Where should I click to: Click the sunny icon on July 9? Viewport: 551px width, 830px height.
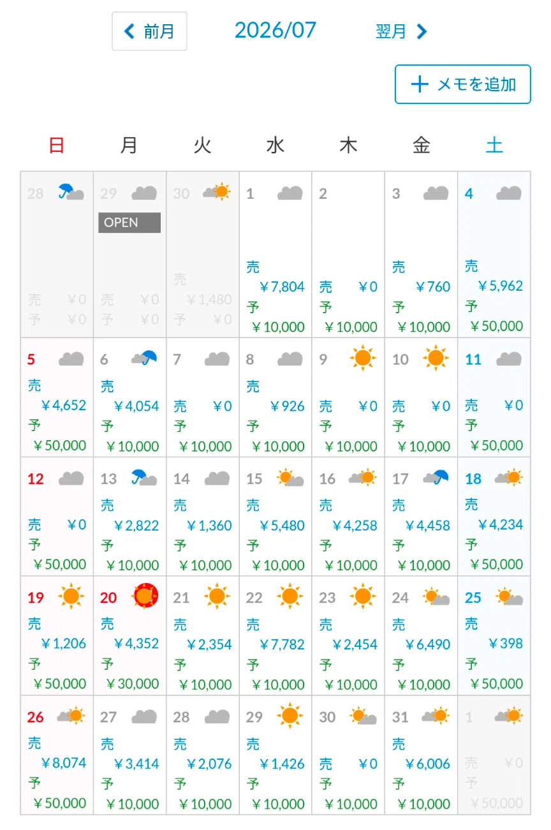click(363, 359)
